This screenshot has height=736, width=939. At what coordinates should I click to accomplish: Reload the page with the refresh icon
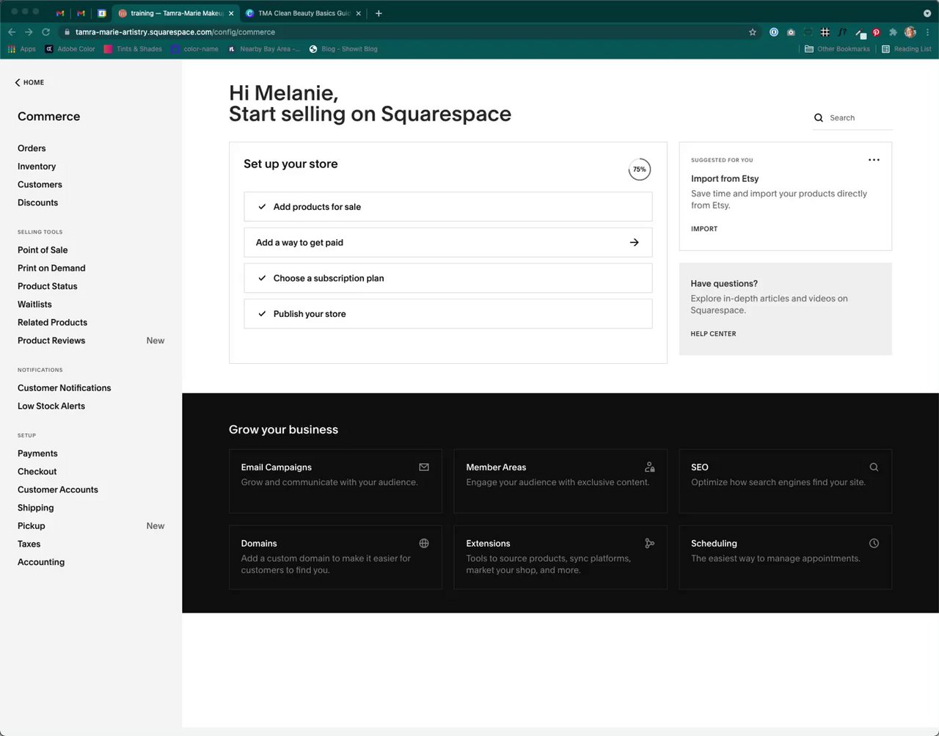coord(45,32)
